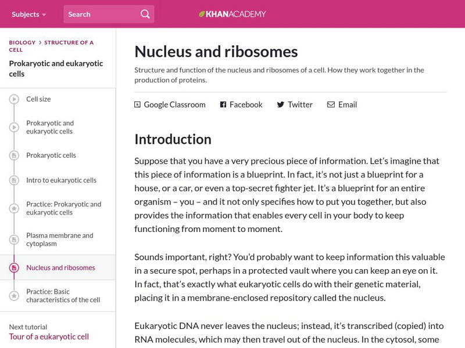The image size is (465, 348).
Task: Click the Google Classroom share icon
Action: pyautogui.click(x=138, y=104)
